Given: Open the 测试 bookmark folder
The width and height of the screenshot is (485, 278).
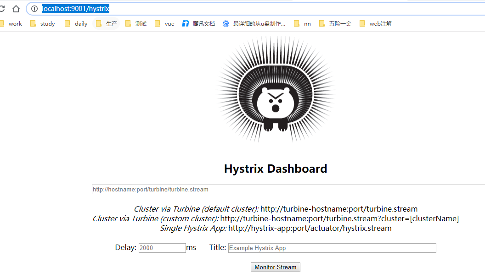Looking at the screenshot, I should (x=136, y=24).
